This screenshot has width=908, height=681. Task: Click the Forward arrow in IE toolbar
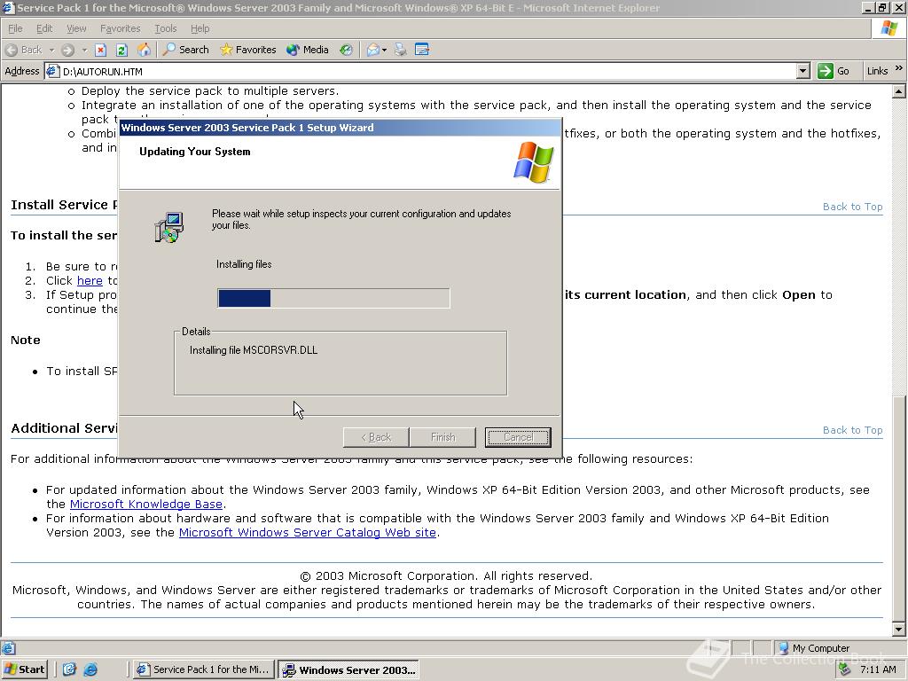tap(67, 50)
